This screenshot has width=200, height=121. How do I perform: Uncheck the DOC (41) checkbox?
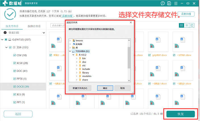click(15, 71)
